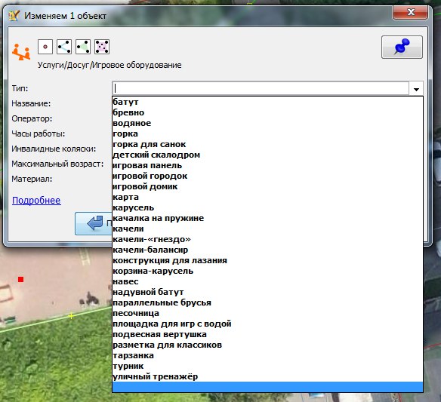Viewport: 441px width, 402px height.
Task: Pick песочница from the list
Action: pos(267,313)
